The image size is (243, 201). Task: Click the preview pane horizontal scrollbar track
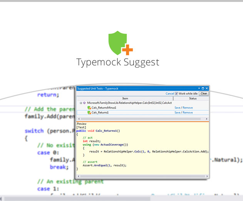(142, 176)
